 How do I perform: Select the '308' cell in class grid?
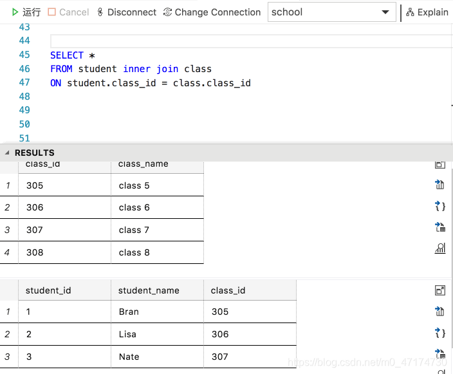coord(65,252)
